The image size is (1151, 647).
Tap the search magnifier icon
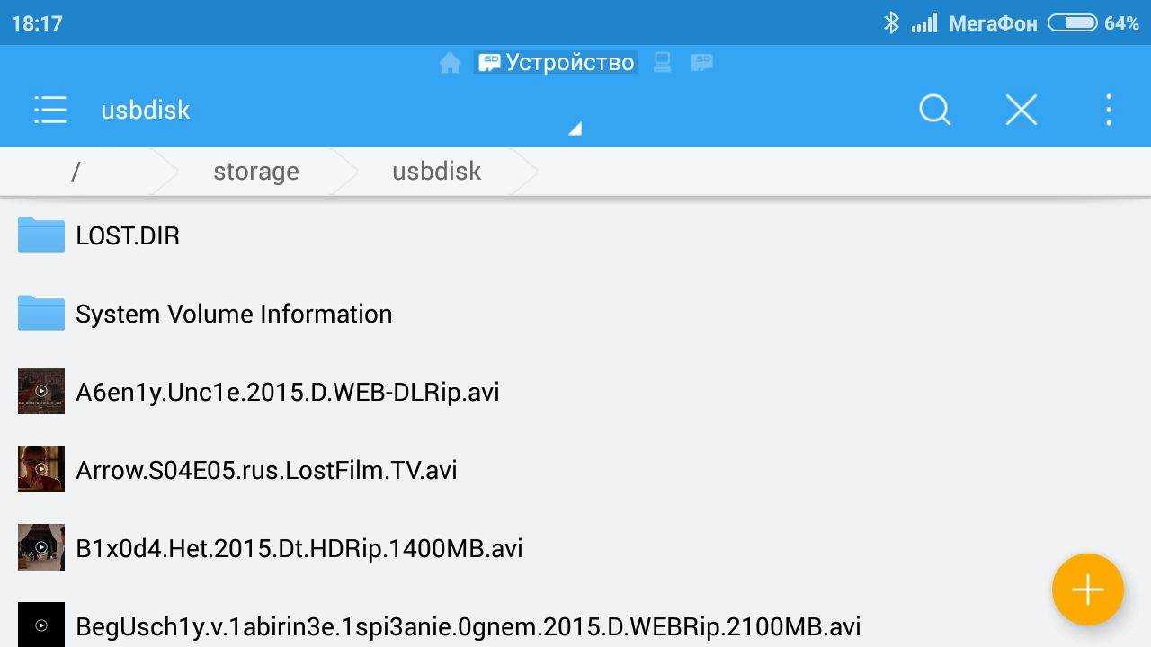tap(935, 110)
